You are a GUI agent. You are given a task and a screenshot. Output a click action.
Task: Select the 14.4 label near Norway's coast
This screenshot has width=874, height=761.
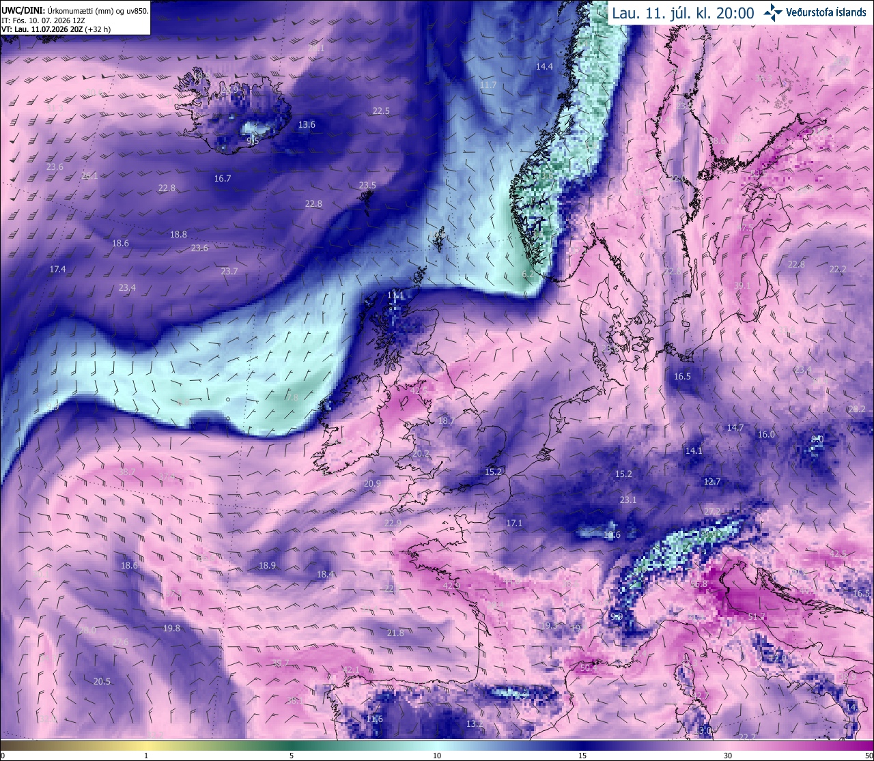pos(544,66)
